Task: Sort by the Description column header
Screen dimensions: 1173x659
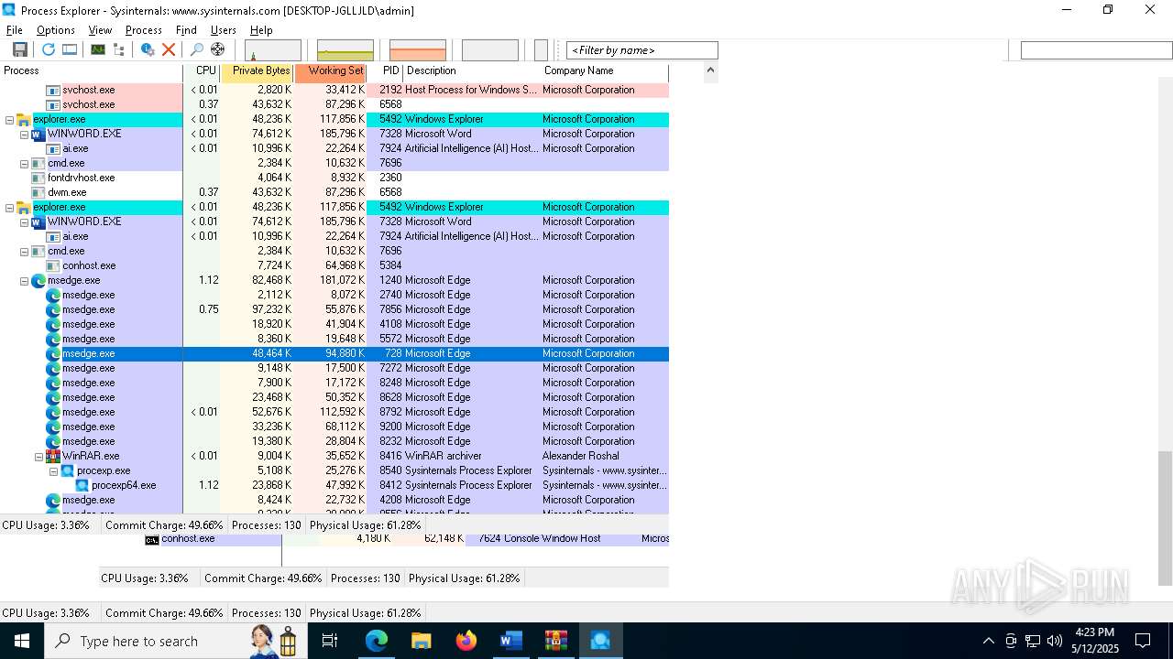Action: coord(472,71)
